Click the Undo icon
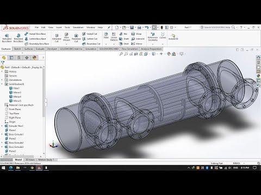The height and width of the screenshot is (195, 261). click(147, 28)
